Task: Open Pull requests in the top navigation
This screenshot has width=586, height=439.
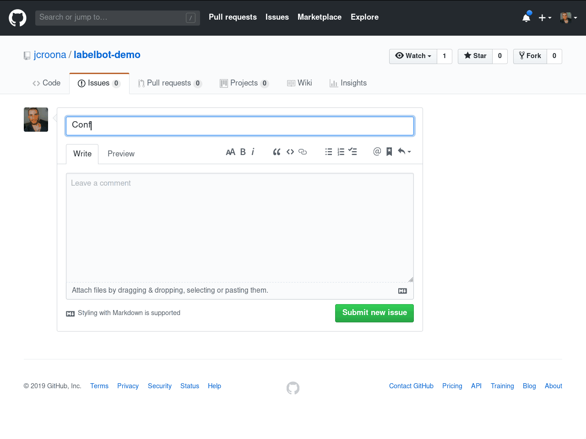Action: pos(233,17)
